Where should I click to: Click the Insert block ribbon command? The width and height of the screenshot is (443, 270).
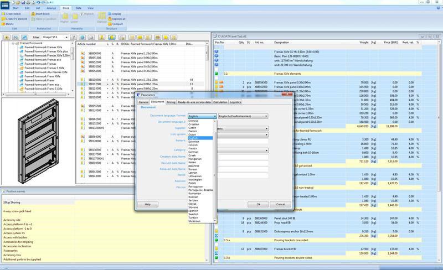[40, 14]
